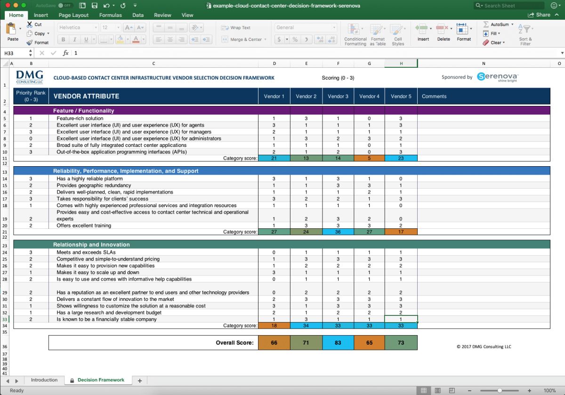Click the Percent Style icon
The height and width of the screenshot is (395, 565).
295,40
